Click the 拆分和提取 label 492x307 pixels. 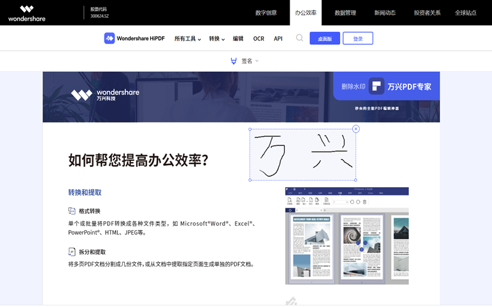pyautogui.click(x=92, y=252)
